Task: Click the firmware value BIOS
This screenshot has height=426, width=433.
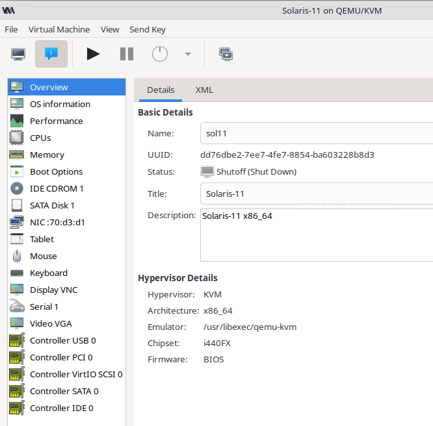Action: [x=214, y=360]
